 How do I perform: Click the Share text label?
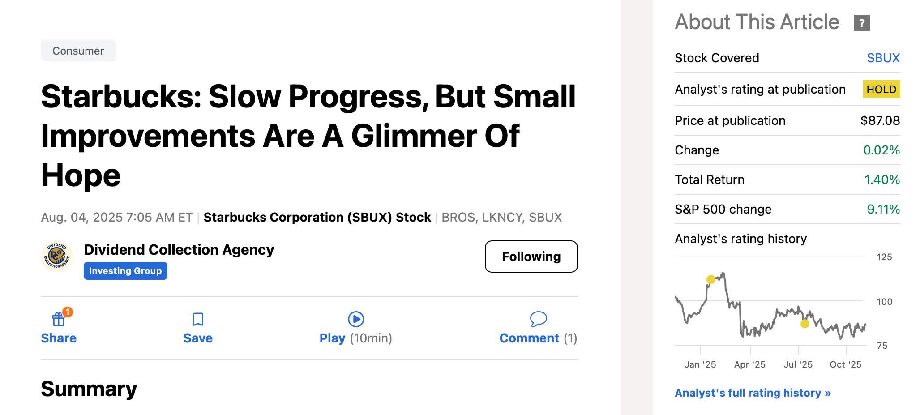59,338
